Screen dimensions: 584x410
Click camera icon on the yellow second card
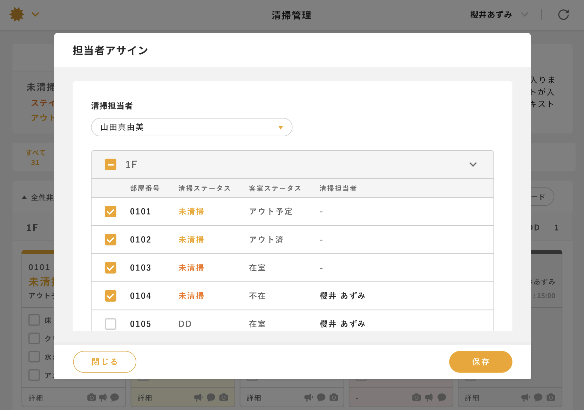tap(224, 397)
